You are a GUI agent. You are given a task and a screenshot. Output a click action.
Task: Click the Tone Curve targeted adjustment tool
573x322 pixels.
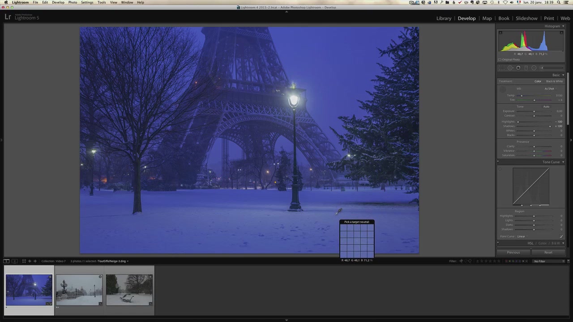[x=500, y=169]
